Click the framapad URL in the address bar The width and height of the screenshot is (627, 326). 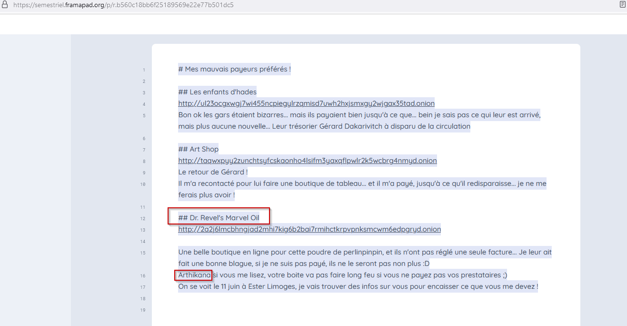coord(124,5)
